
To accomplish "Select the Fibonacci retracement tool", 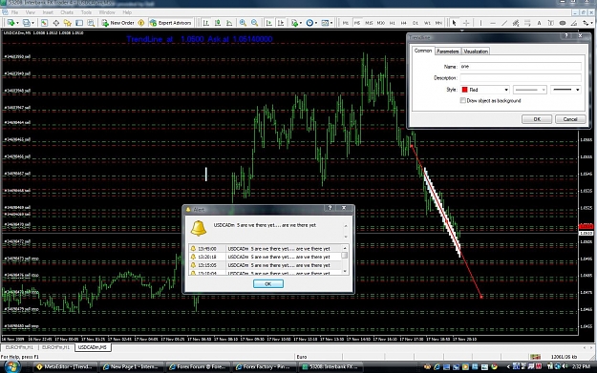I will (x=527, y=23).
